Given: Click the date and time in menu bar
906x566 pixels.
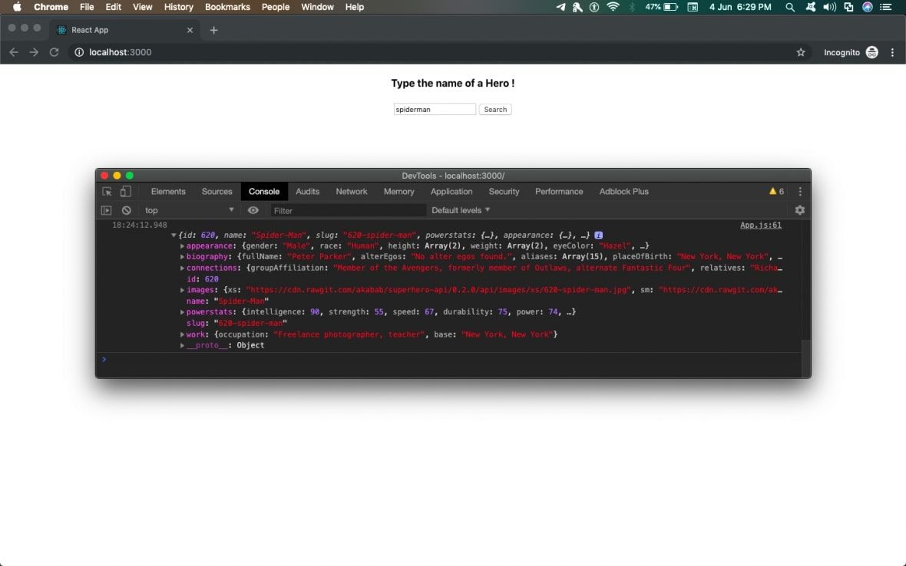Looking at the screenshot, I should pyautogui.click(x=740, y=7).
